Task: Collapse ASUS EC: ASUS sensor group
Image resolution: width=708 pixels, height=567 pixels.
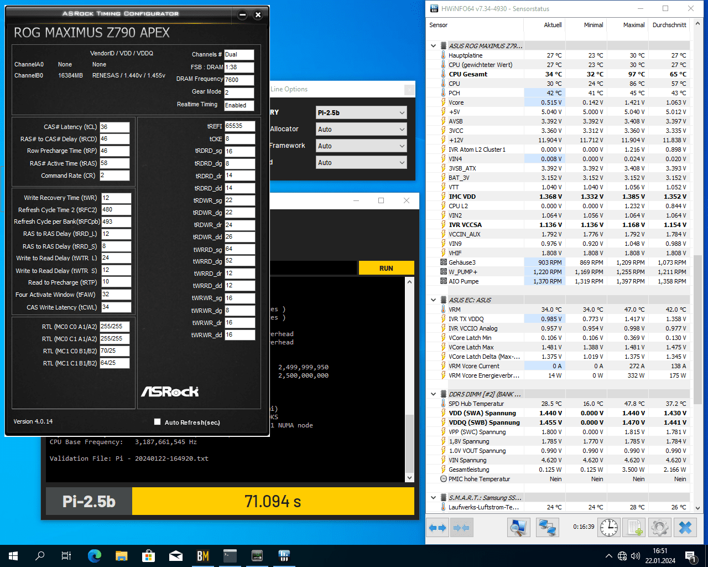Action: [x=433, y=300]
